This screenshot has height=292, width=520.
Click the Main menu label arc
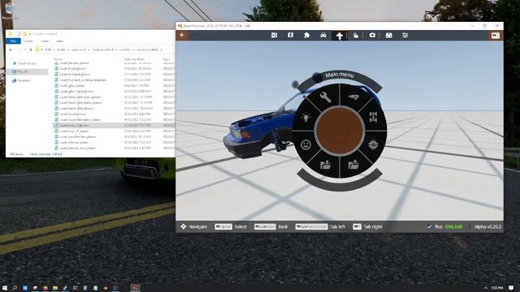[x=340, y=75]
